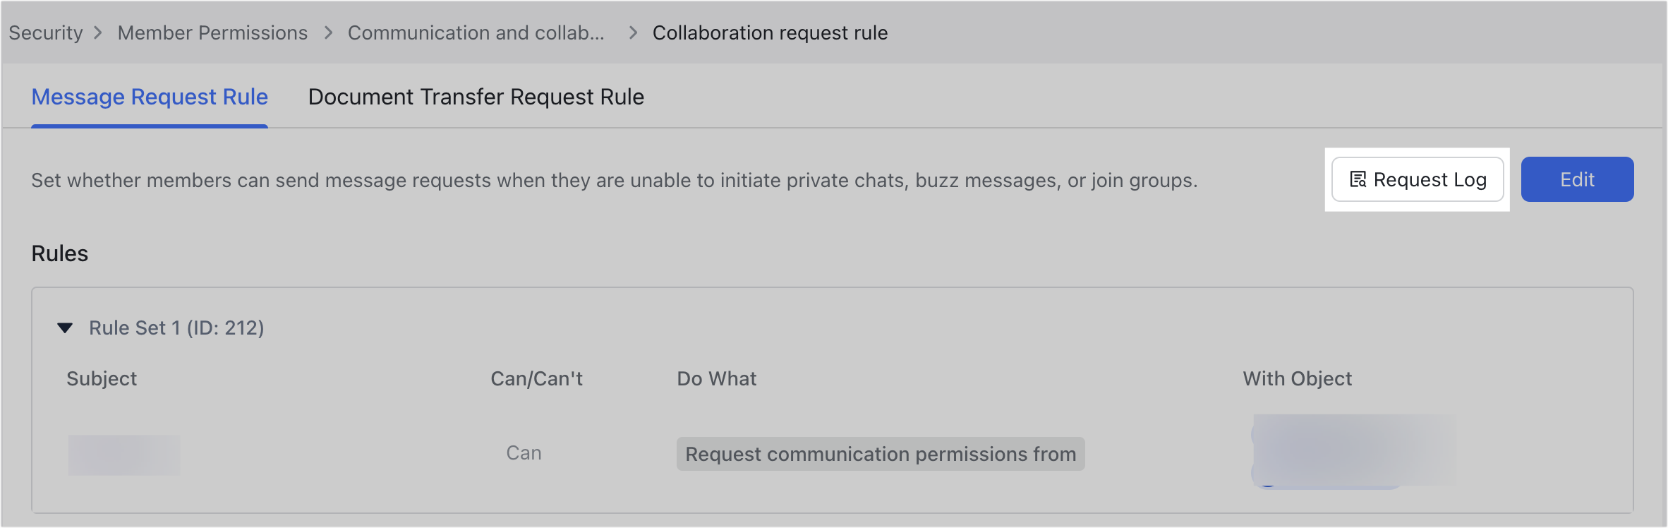Click the blurred Subject cell in Rule Set 1

(x=124, y=454)
